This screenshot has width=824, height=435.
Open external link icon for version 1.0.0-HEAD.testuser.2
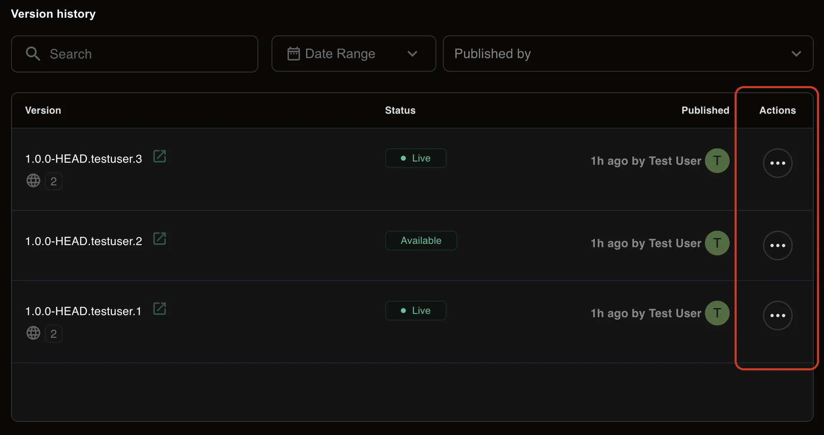(x=159, y=239)
